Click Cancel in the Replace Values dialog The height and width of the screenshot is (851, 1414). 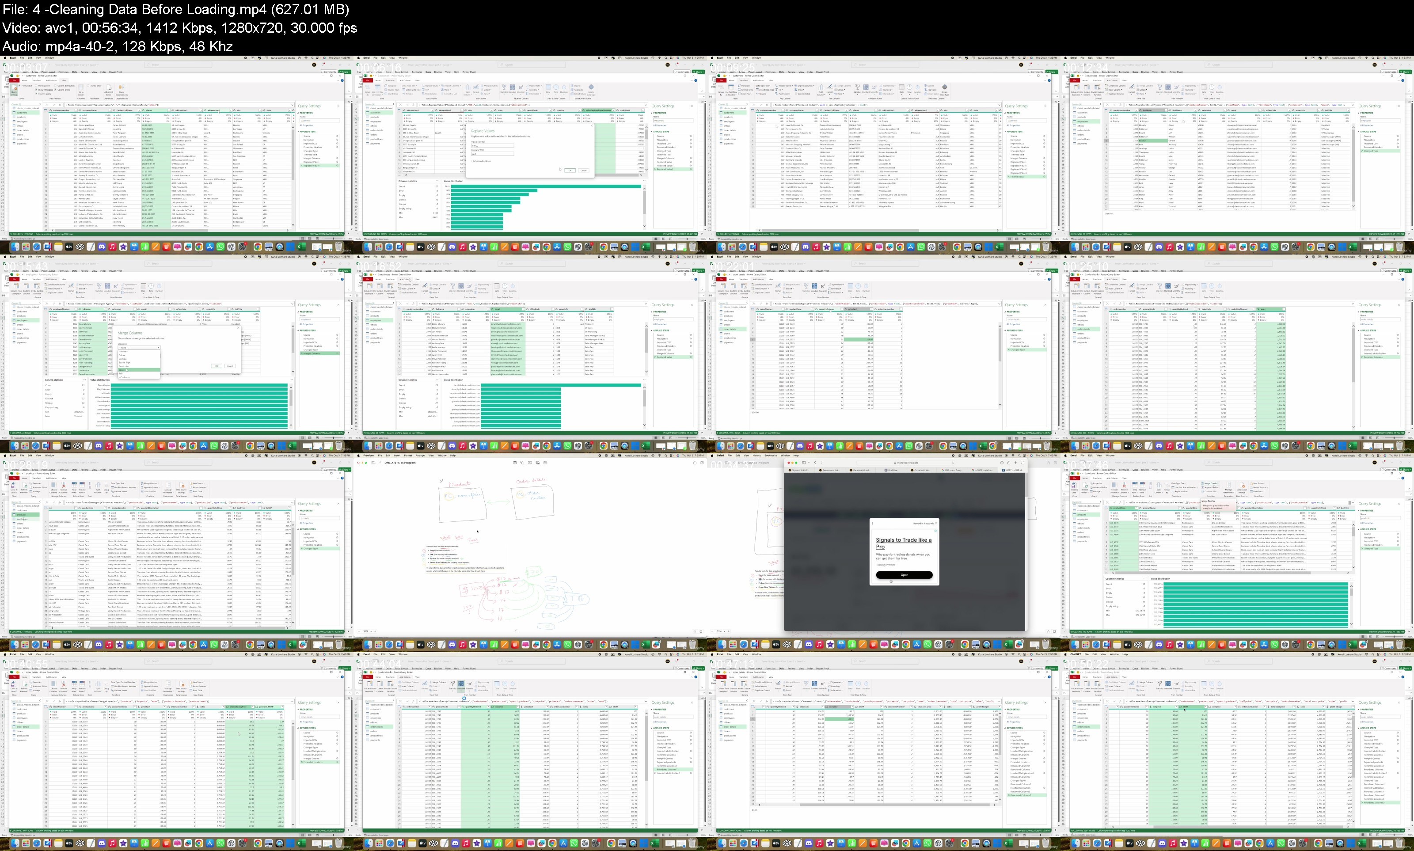(x=584, y=170)
